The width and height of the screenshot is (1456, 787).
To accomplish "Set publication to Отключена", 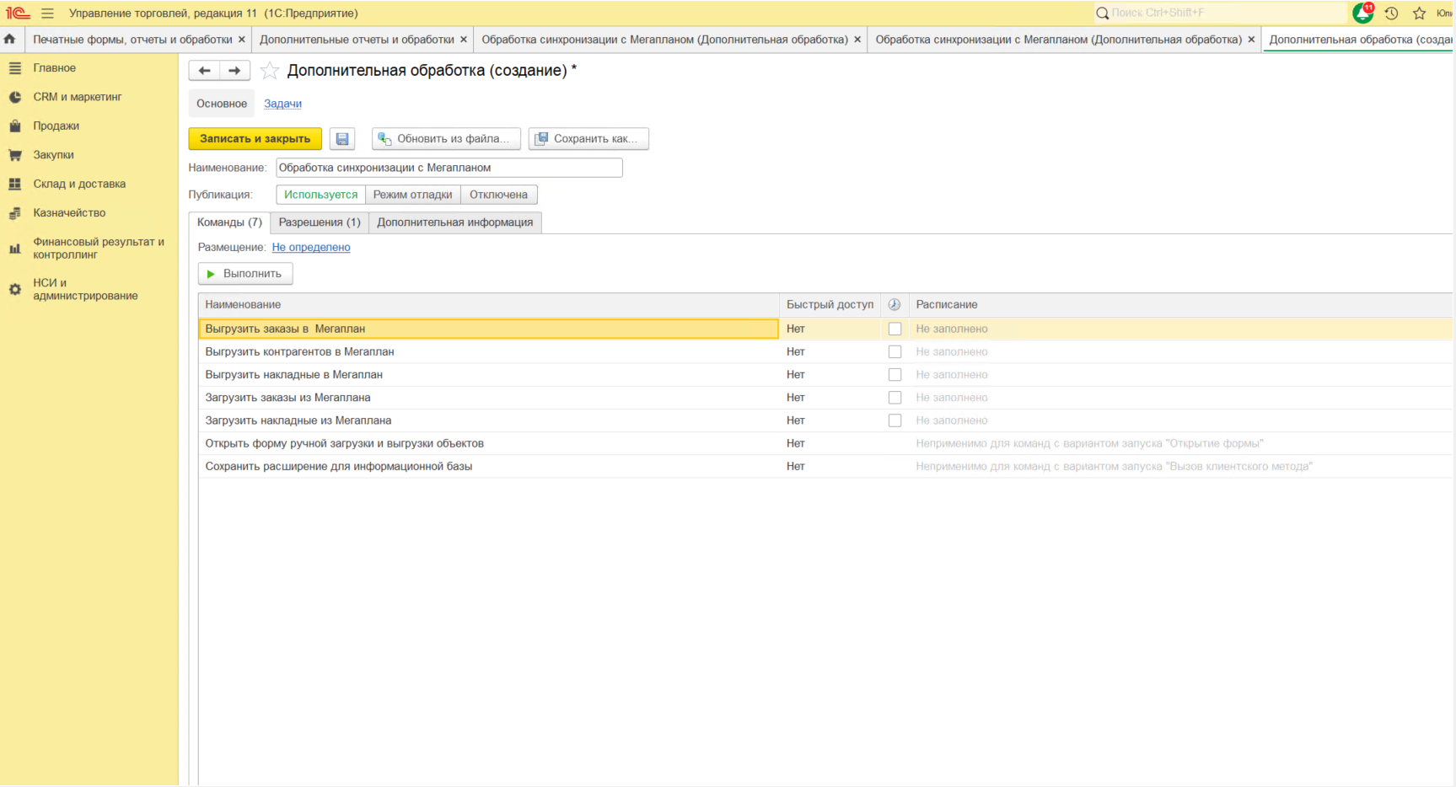I will 499,195.
